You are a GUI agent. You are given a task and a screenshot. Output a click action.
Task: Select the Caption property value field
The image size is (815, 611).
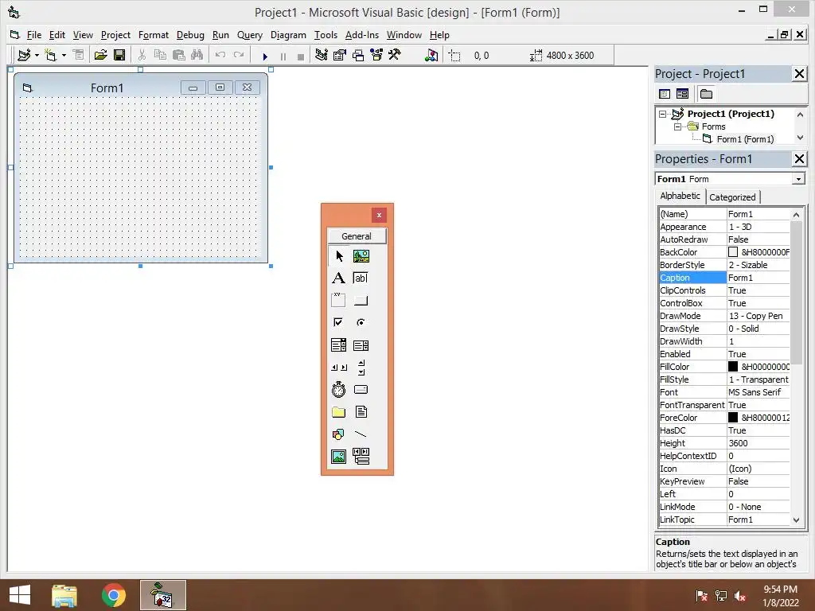tap(758, 278)
